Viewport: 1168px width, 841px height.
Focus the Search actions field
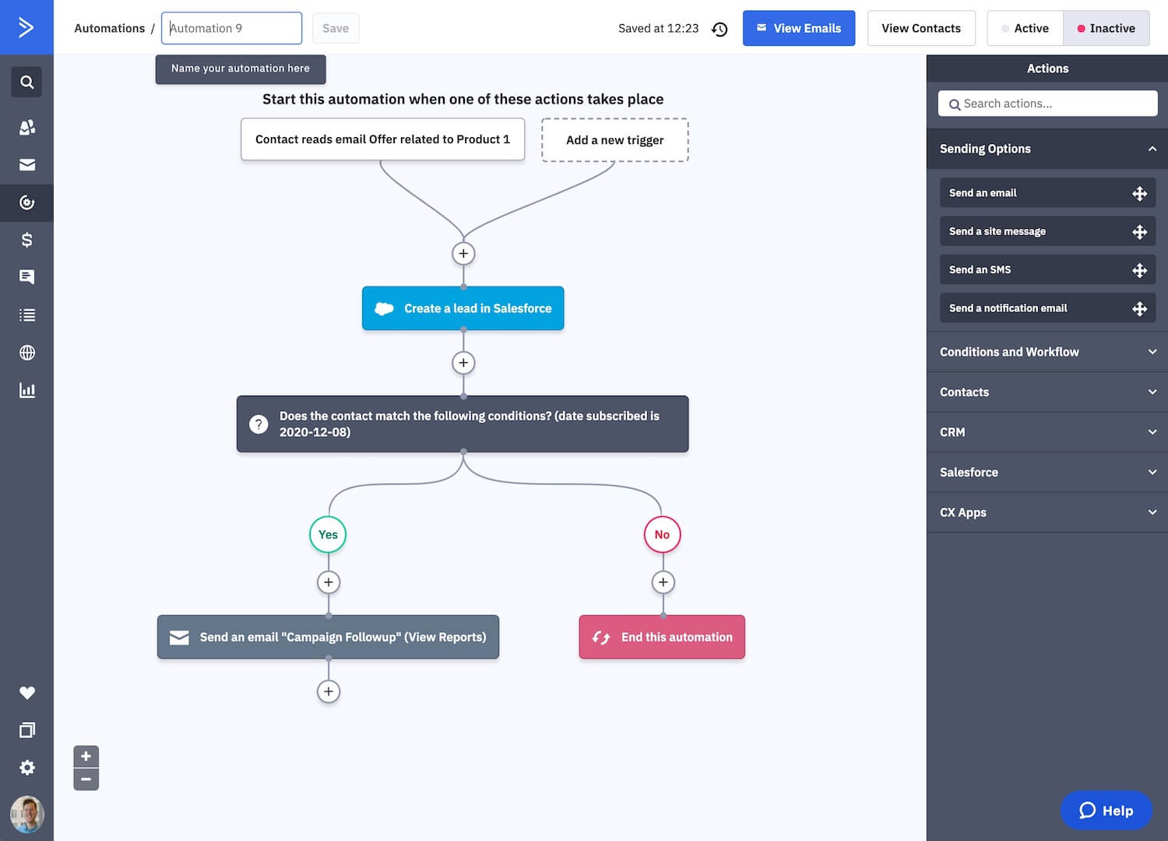(x=1047, y=104)
